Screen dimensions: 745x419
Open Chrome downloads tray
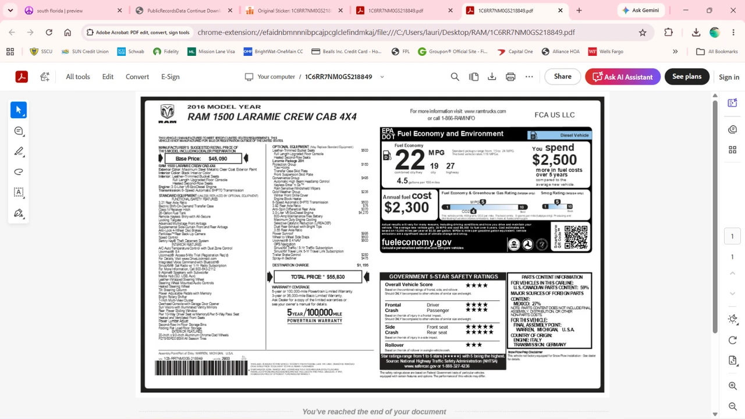696,33
